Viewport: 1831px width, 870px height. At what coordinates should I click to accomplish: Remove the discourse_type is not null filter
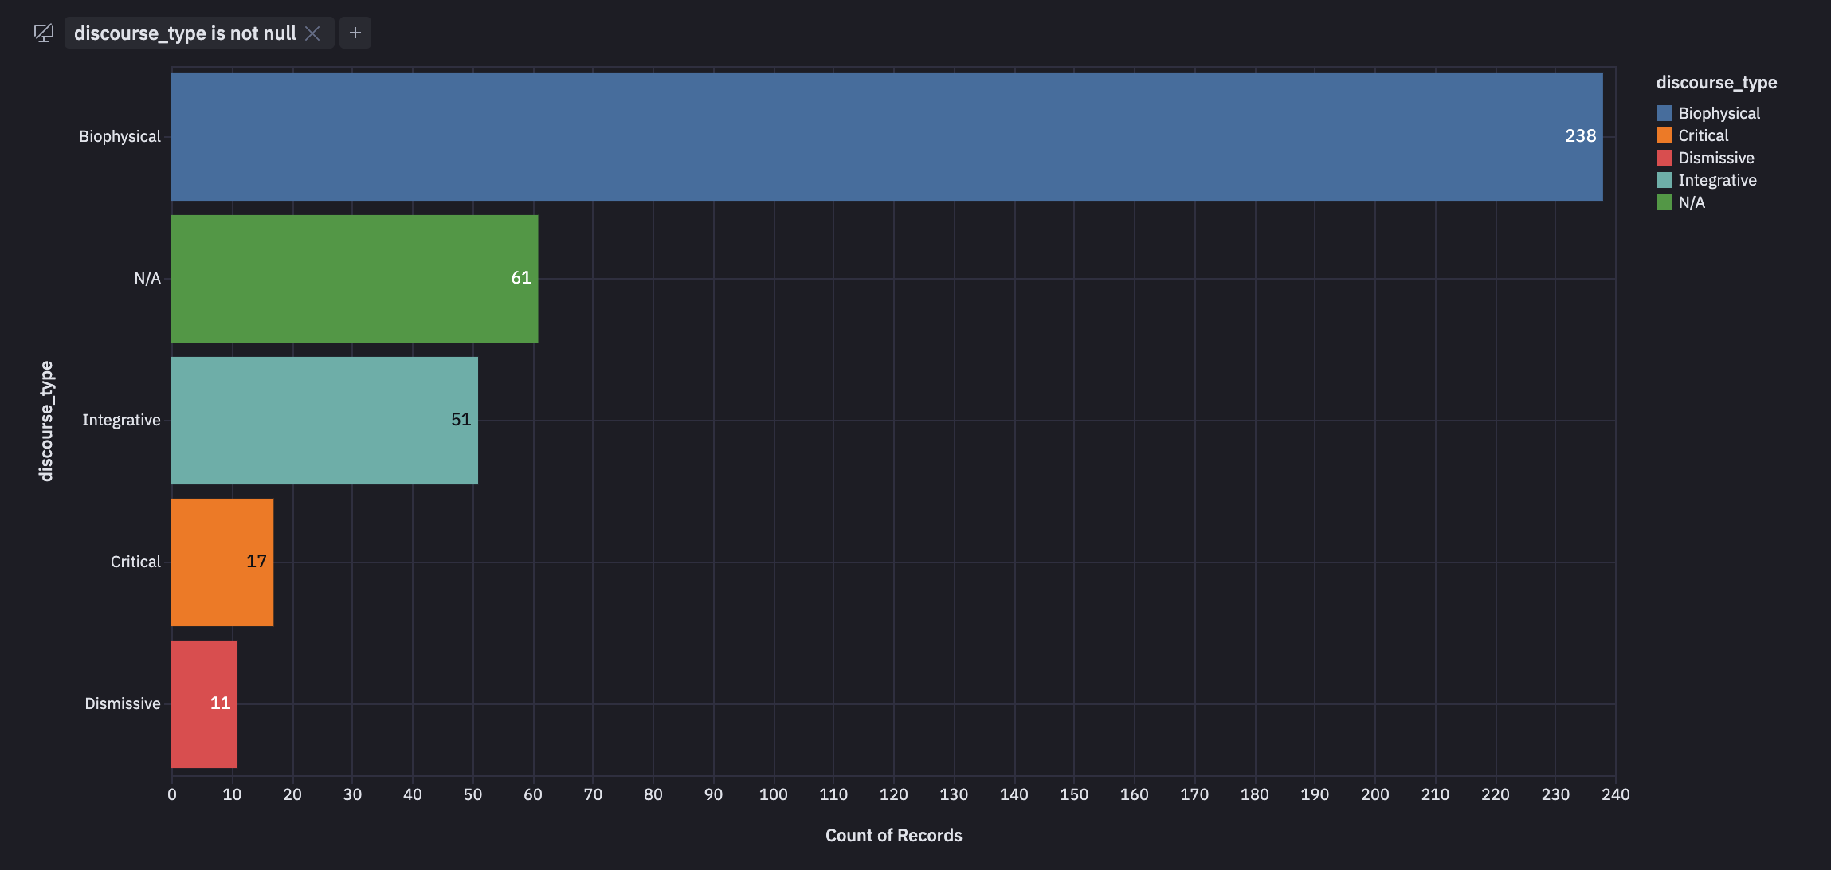click(312, 33)
